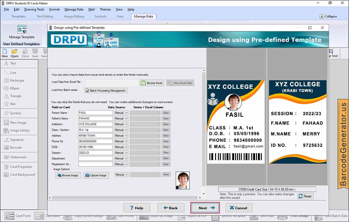This screenshot has width=349, height=222.
Task: Click Next to proceed
Action: pyautogui.click(x=205, y=208)
